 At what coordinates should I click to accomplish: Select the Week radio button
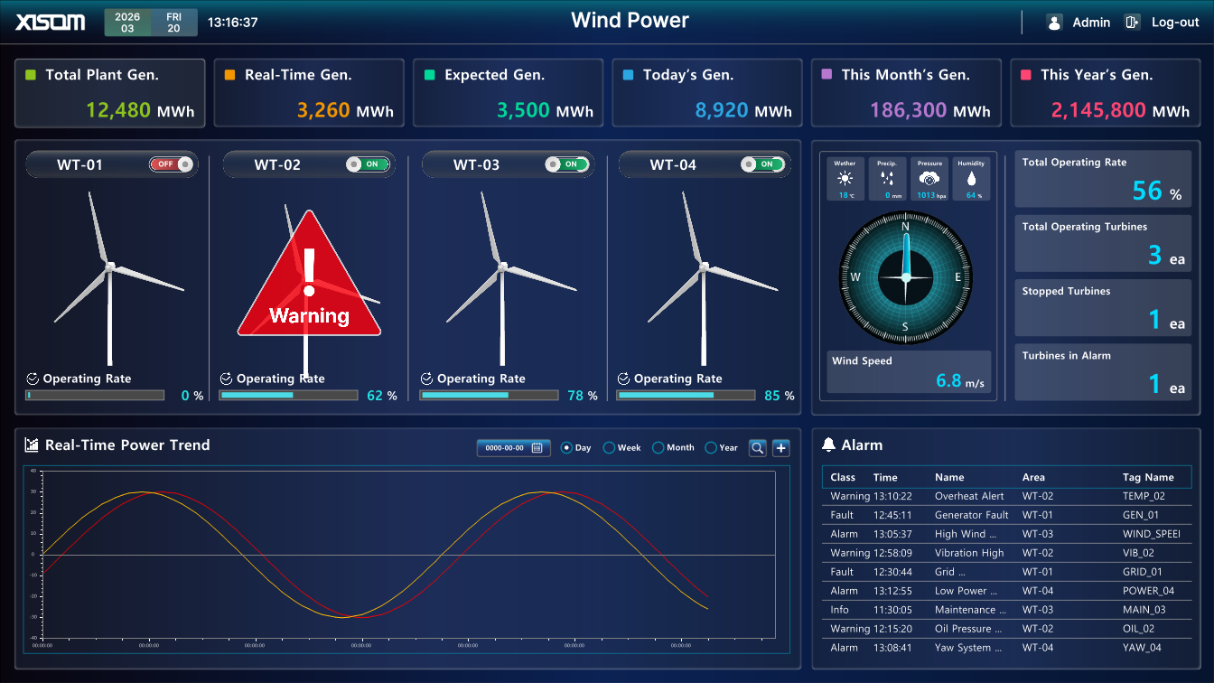(608, 447)
